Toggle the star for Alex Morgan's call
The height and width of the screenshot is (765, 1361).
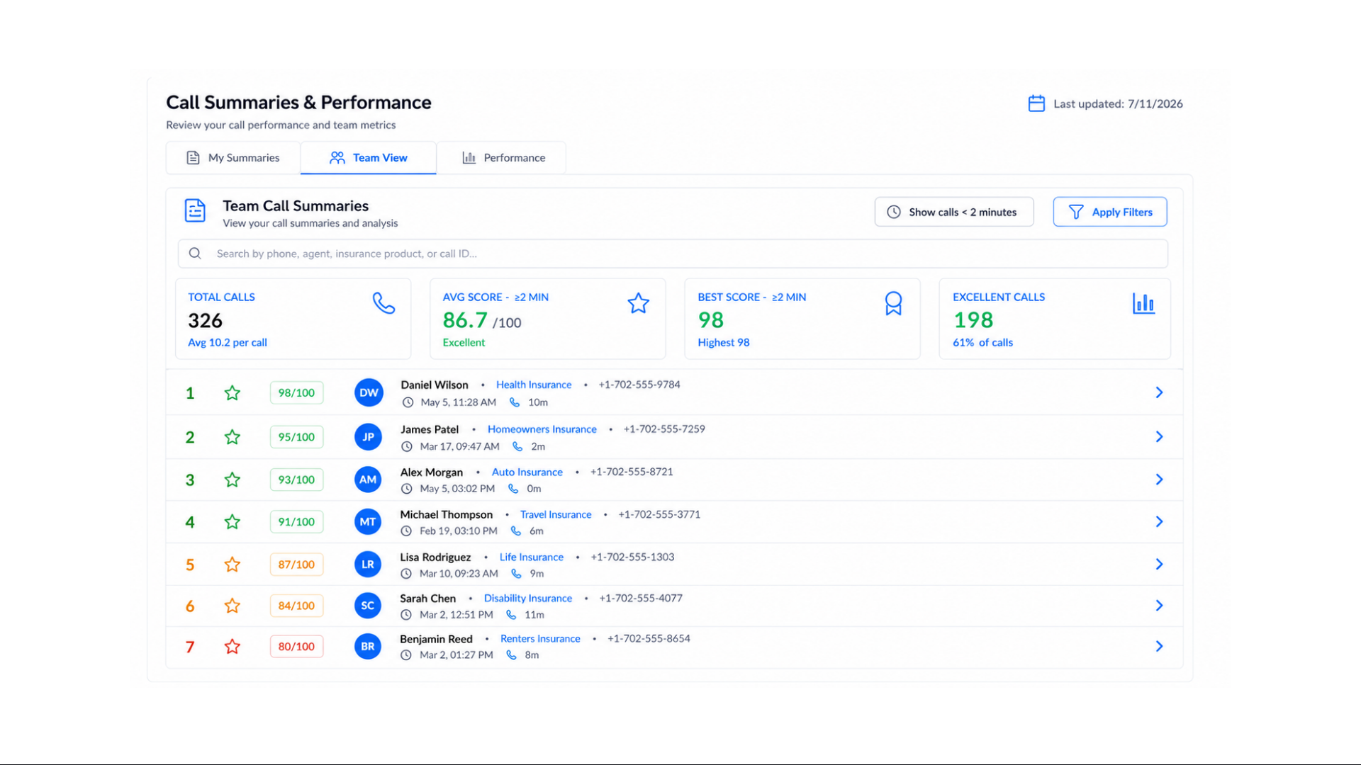click(233, 480)
